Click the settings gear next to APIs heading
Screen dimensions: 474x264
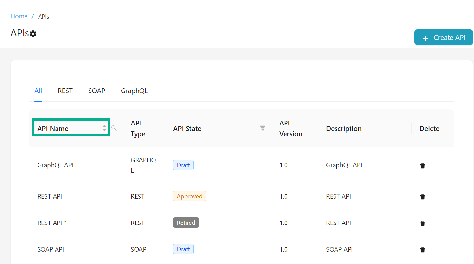(x=33, y=34)
